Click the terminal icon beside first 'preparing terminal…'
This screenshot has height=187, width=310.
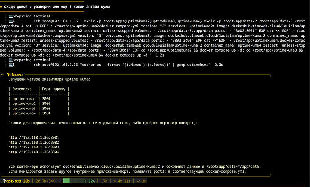click(x=10, y=16)
